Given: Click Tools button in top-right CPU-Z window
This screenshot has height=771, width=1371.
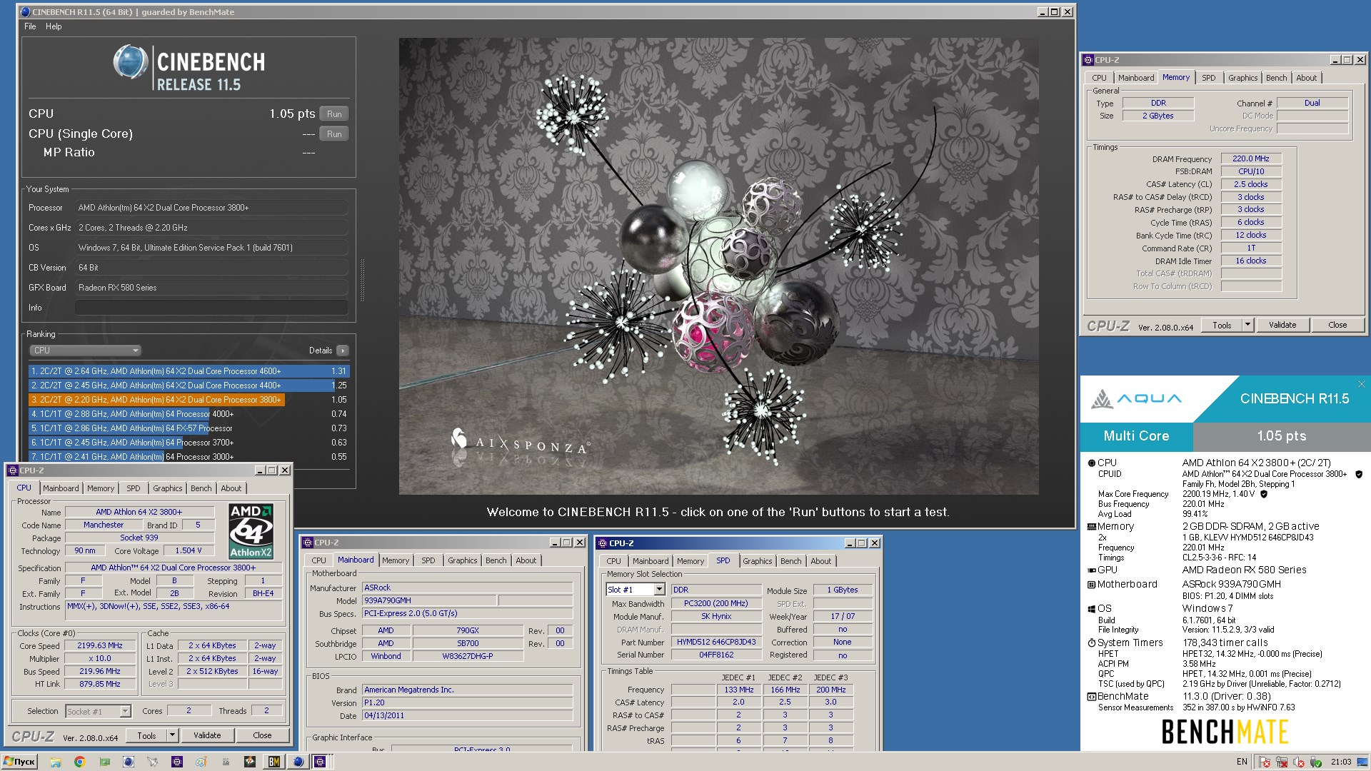Looking at the screenshot, I should (x=1222, y=325).
